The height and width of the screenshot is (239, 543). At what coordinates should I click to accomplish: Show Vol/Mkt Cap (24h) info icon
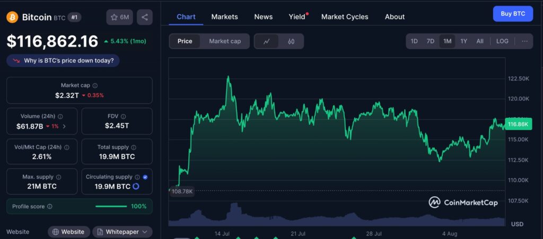66,147
